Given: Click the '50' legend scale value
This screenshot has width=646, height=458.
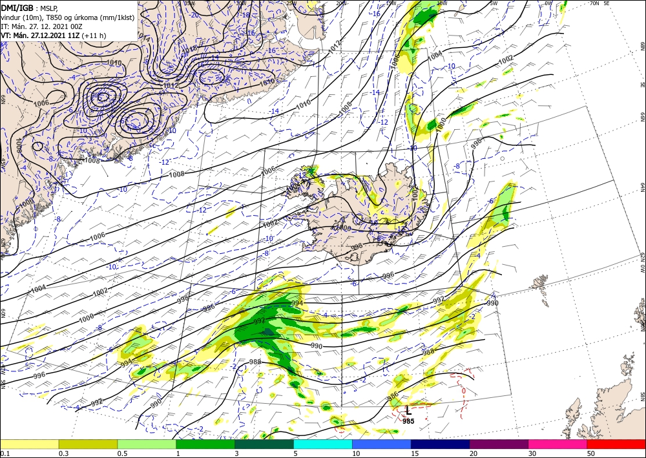Looking at the screenshot, I should (x=591, y=453).
